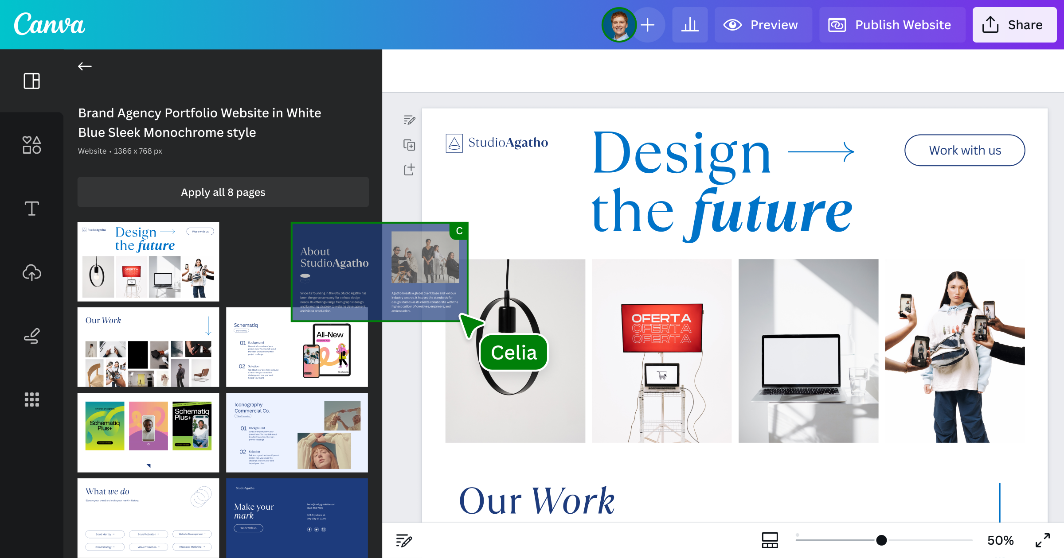The image size is (1064, 558).
Task: Click the Apps grid icon at bottom sidebar
Action: 31,400
